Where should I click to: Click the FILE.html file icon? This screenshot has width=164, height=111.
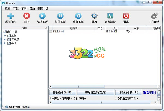[x=51, y=32]
